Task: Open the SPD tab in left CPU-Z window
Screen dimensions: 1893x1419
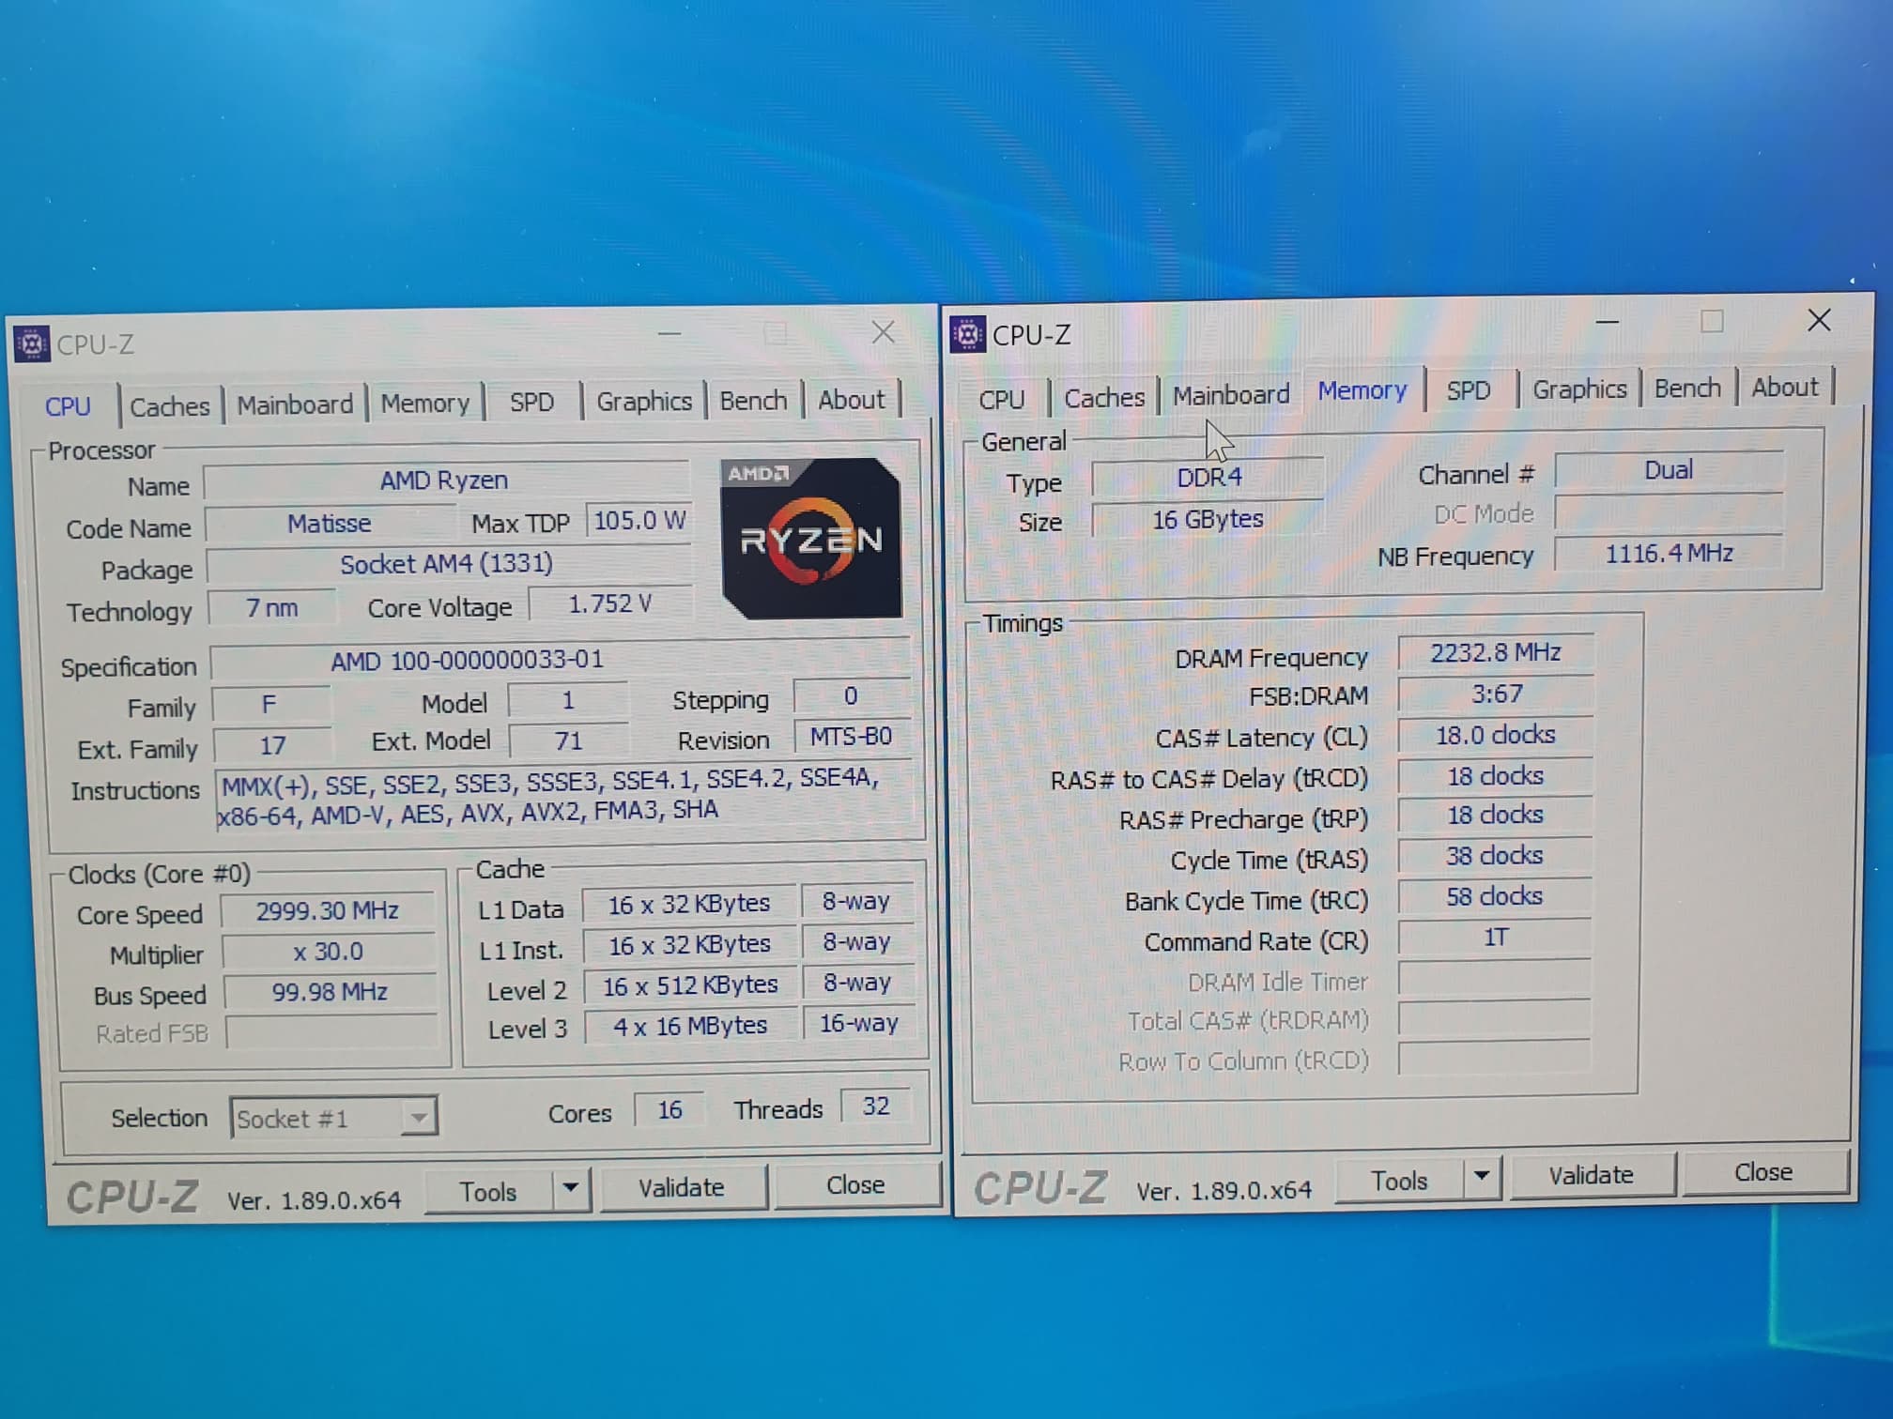Action: pyautogui.click(x=531, y=402)
